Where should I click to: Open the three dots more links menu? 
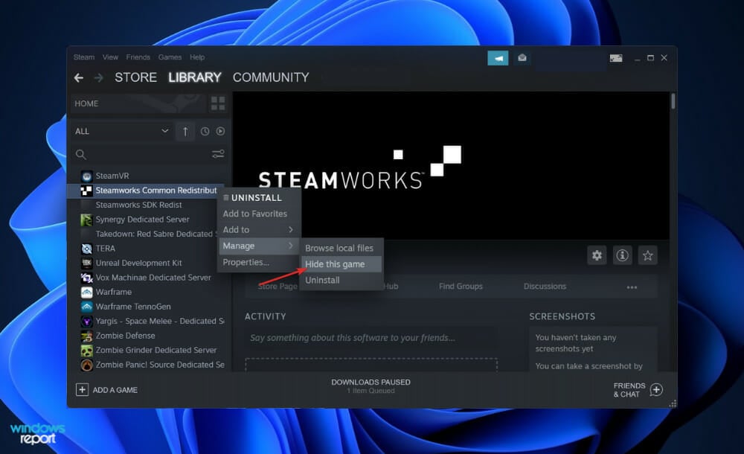coord(632,287)
